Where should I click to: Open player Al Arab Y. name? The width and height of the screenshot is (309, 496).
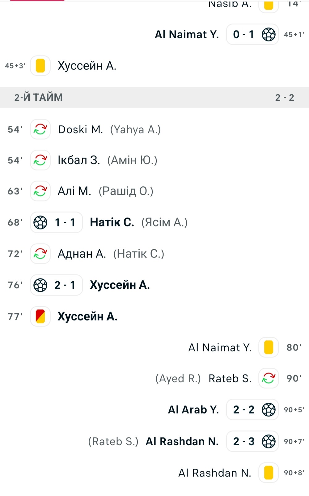tap(193, 409)
